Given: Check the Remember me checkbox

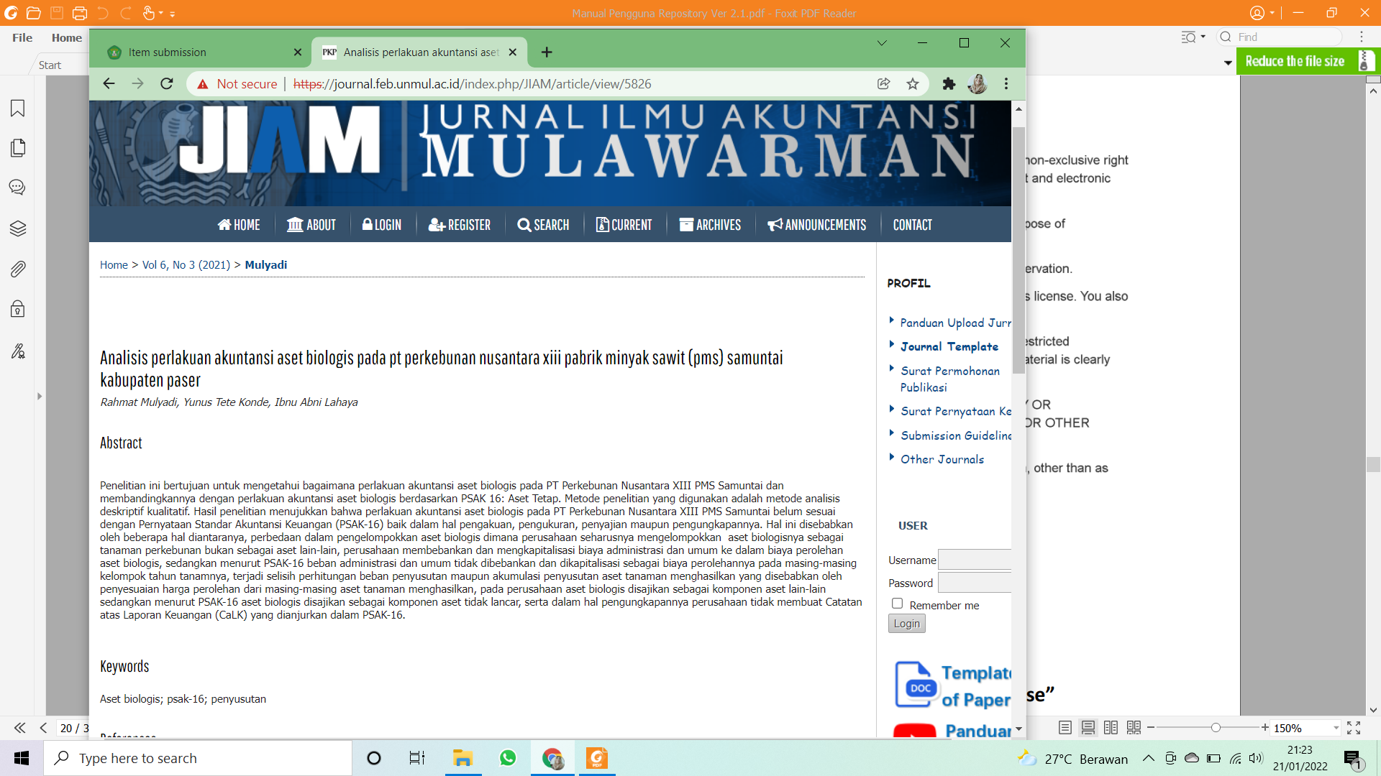Looking at the screenshot, I should pos(897,604).
